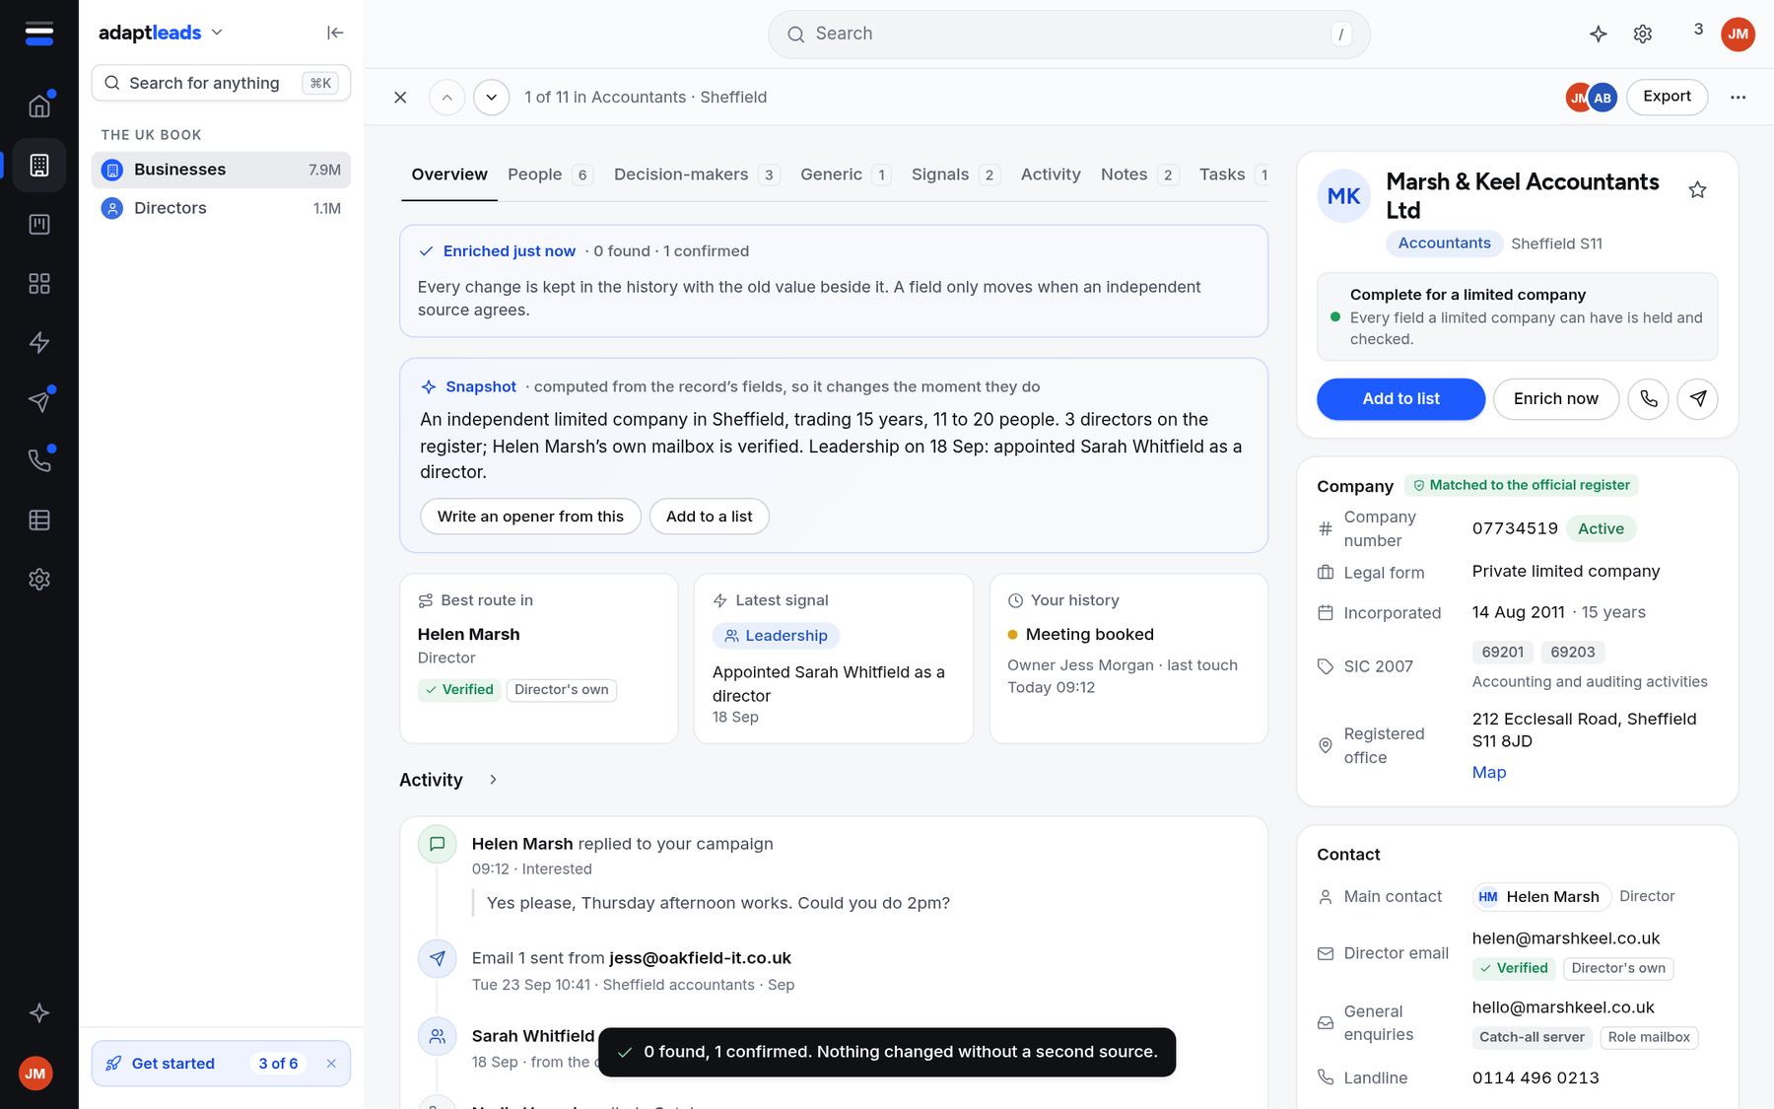Open the Map link for registered office
Image resolution: width=1774 pixels, height=1109 pixels.
pos(1489,773)
